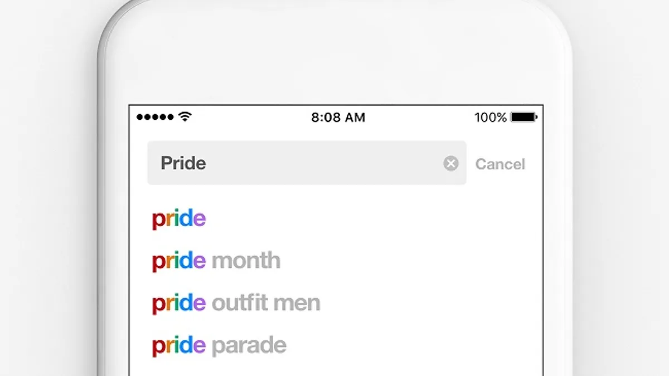Tap the battery icon in the status bar
669x376 pixels.
(x=524, y=118)
